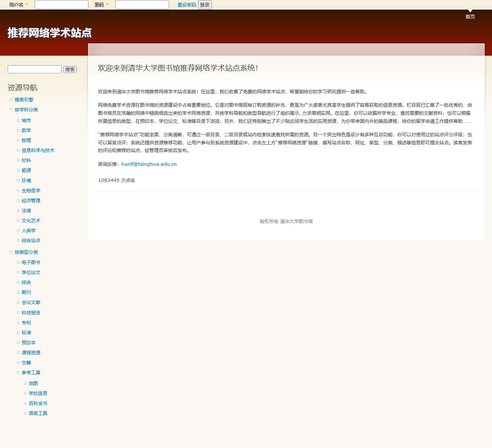Open the 搜索引擎 navigation item
This screenshot has height=448, width=492.
tap(24, 100)
